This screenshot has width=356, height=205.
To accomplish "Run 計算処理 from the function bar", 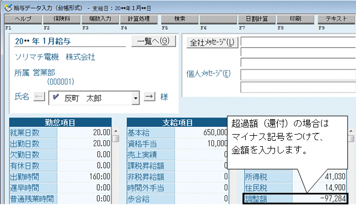I will 139,19.
